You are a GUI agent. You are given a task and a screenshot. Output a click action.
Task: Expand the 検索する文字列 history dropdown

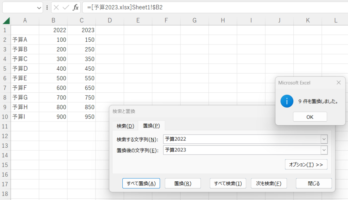tap(324, 139)
